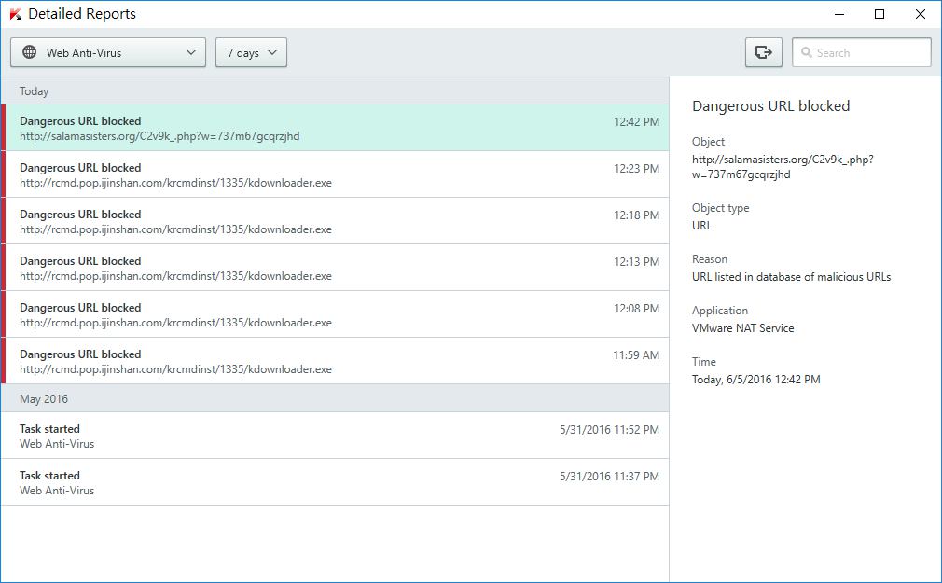Click the export report icon button

point(763,53)
